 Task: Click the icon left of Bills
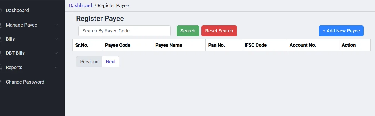(1, 39)
